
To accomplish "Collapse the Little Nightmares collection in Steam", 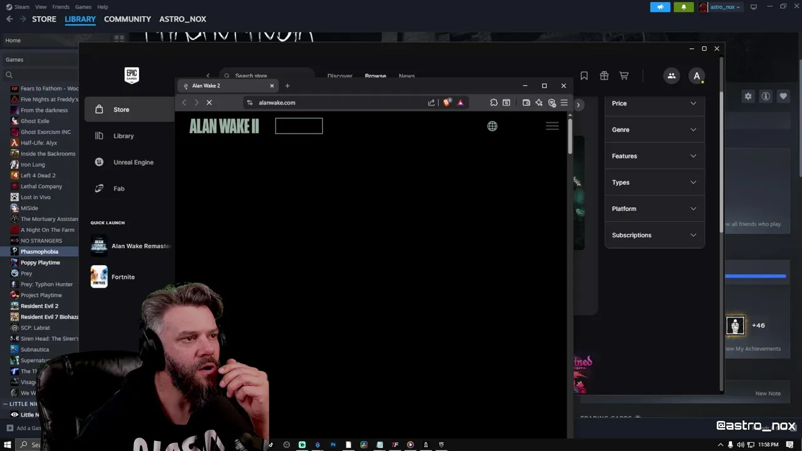I will pyautogui.click(x=5, y=404).
